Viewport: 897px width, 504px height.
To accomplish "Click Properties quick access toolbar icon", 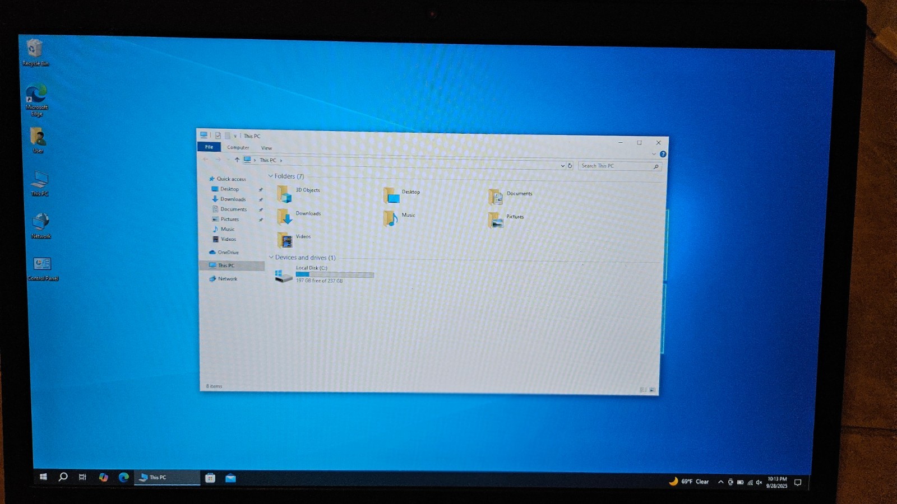I will [x=218, y=136].
